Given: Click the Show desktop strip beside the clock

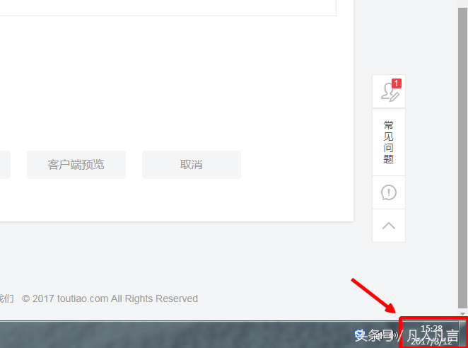Looking at the screenshot, I should point(463,335).
